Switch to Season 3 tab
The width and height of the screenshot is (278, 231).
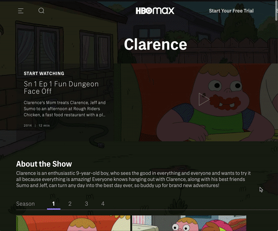pyautogui.click(x=86, y=204)
